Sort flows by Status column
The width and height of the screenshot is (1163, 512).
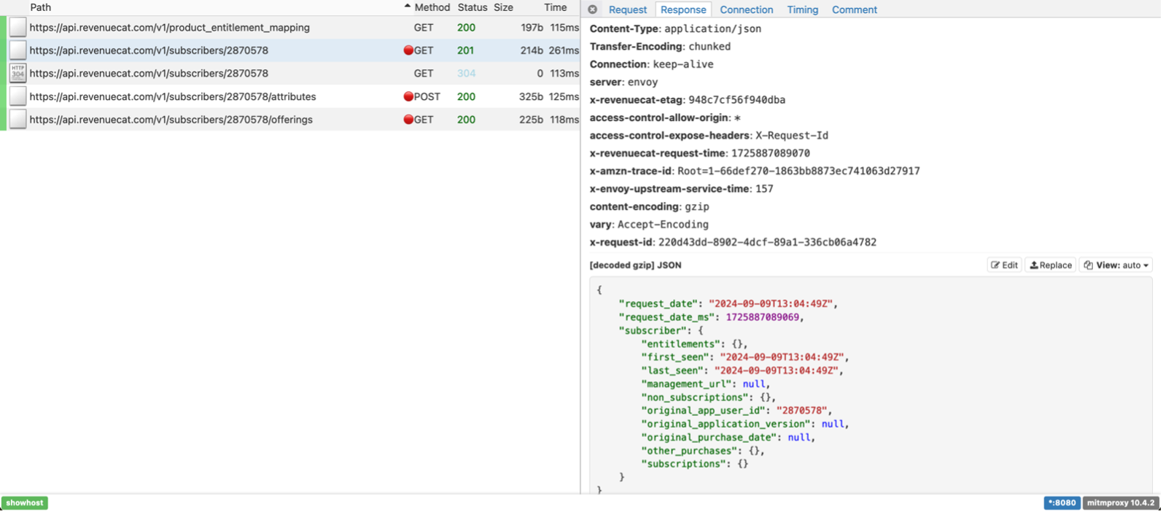[472, 7]
